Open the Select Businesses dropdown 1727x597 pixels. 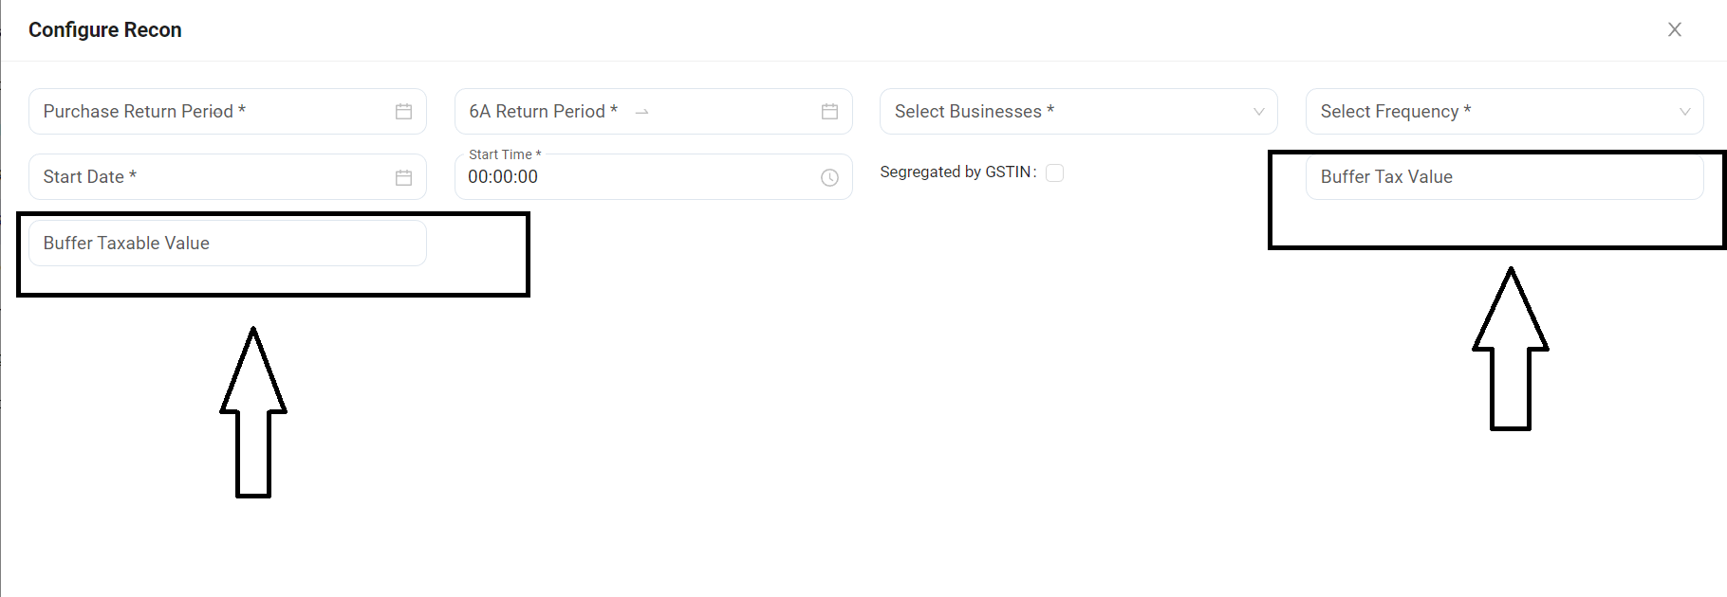pos(1063,112)
